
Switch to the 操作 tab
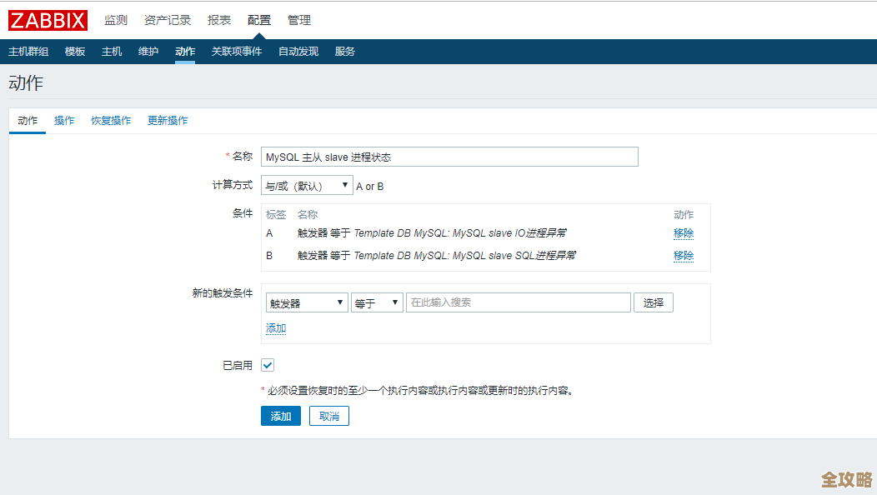coord(64,120)
